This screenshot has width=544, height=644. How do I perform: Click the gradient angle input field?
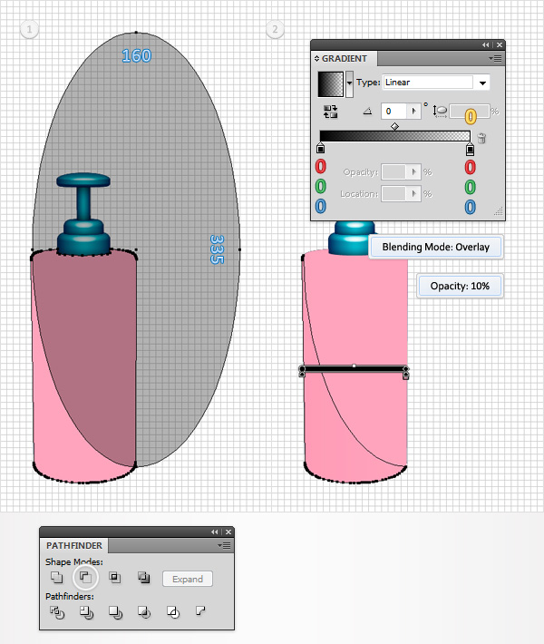[x=394, y=111]
